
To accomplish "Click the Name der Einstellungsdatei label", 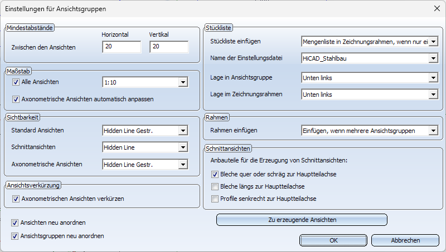I will pos(246,58).
